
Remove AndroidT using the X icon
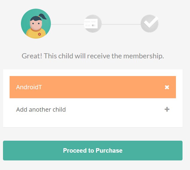tap(167, 87)
